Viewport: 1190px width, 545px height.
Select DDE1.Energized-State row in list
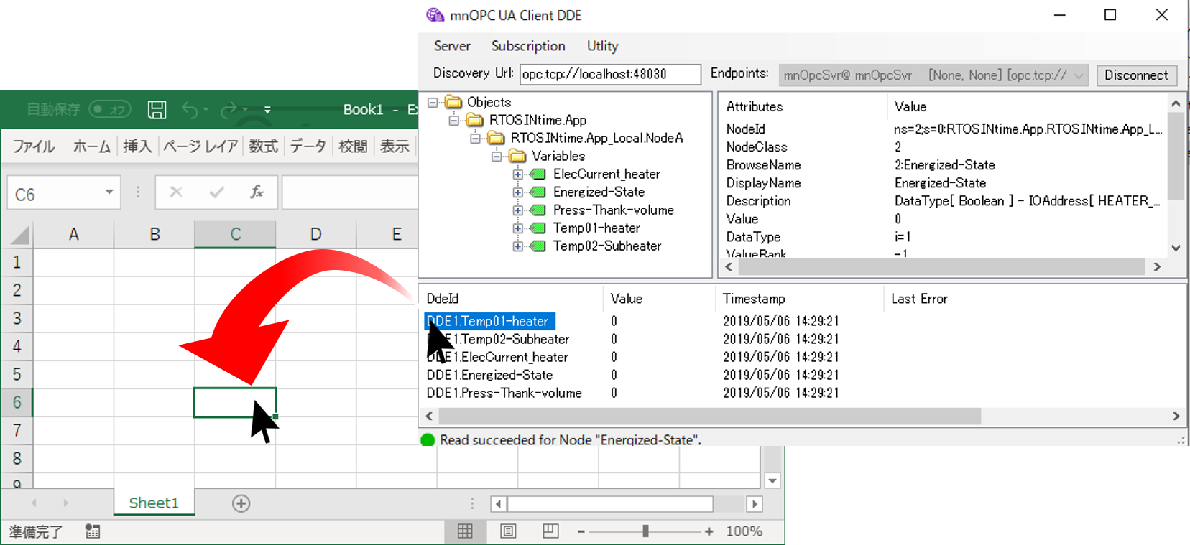(x=489, y=375)
